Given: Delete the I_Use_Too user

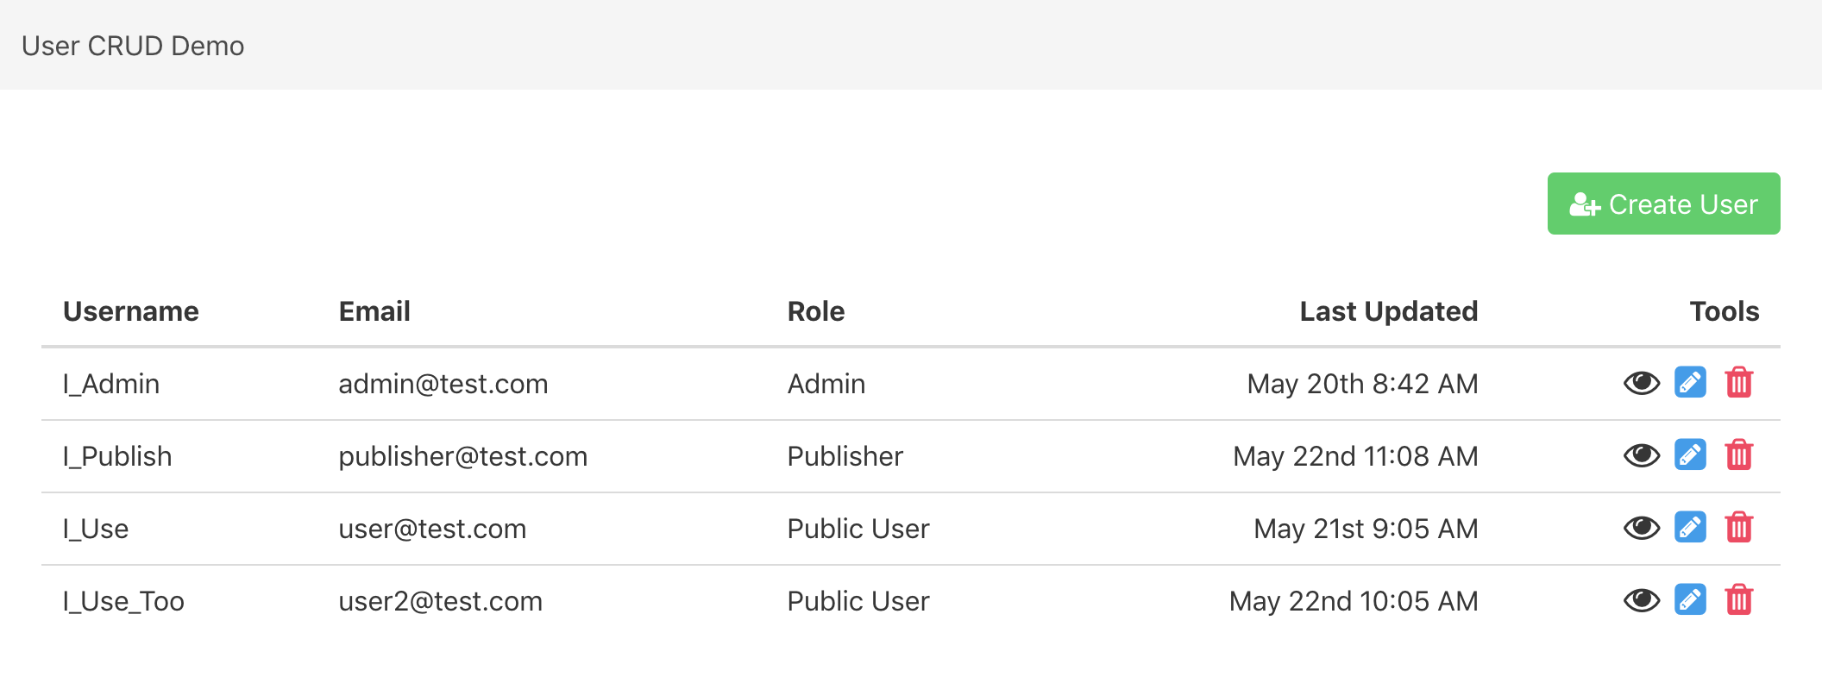Looking at the screenshot, I should (x=1738, y=600).
